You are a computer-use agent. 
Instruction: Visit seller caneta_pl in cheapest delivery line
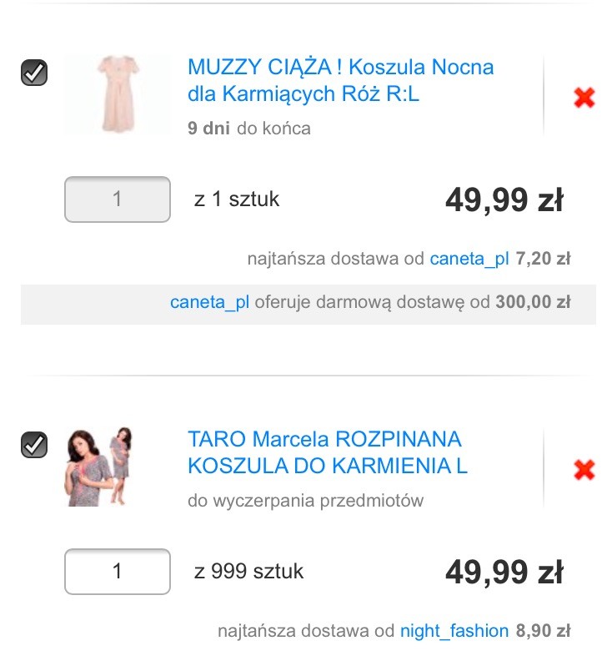tap(469, 259)
